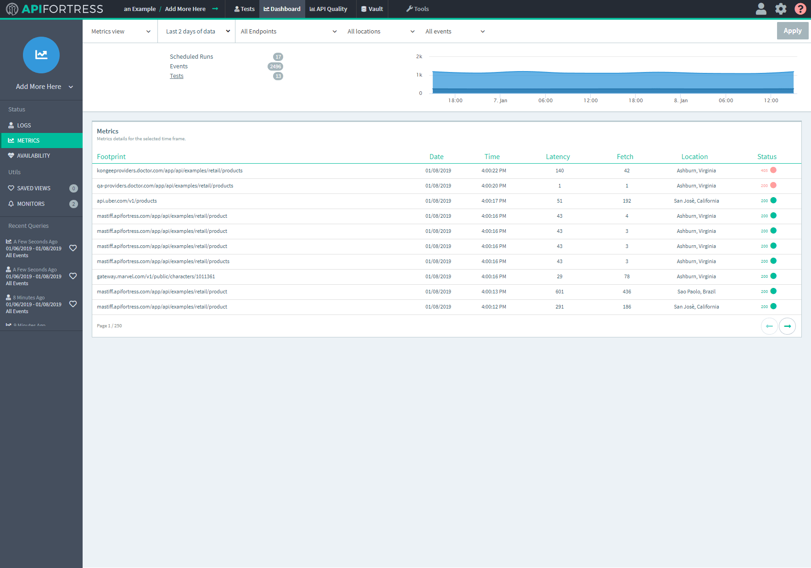Unfavorite the first A Few Seconds Ago query
Viewport: 811px width, 568px height.
tap(73, 248)
